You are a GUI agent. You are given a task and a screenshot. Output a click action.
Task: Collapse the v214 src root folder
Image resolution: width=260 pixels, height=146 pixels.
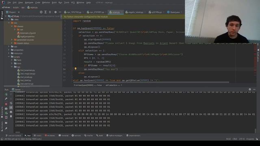click(x=6, y=16)
